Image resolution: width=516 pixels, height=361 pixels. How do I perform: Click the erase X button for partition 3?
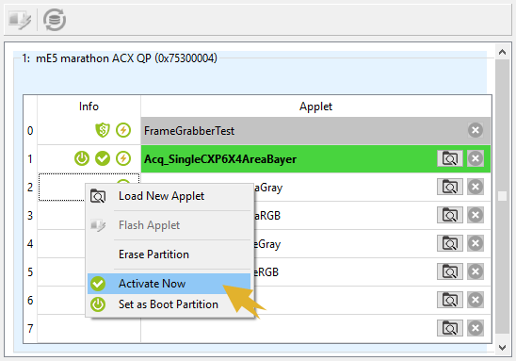(476, 216)
